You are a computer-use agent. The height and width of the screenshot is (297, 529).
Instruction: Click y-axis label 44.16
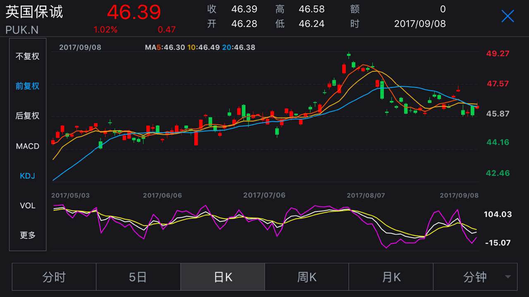pyautogui.click(x=498, y=142)
